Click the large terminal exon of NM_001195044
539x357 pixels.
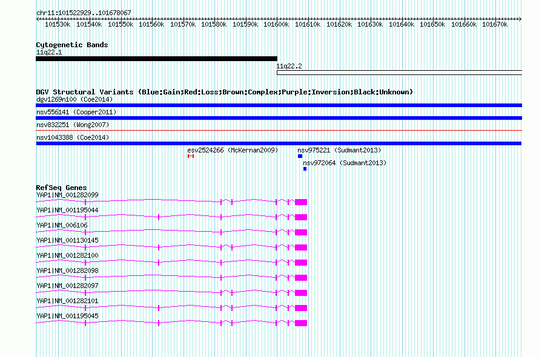coord(301,217)
